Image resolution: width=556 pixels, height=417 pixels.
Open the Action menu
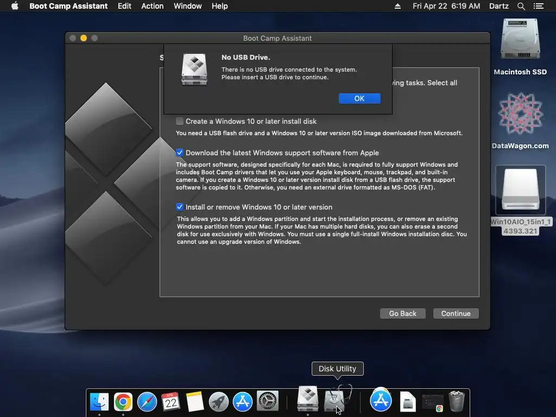click(153, 6)
